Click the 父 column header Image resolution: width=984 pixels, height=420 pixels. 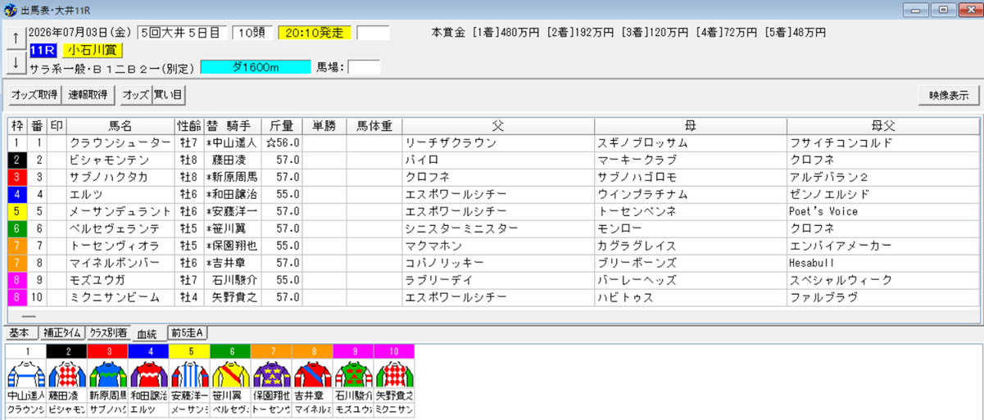[498, 126]
